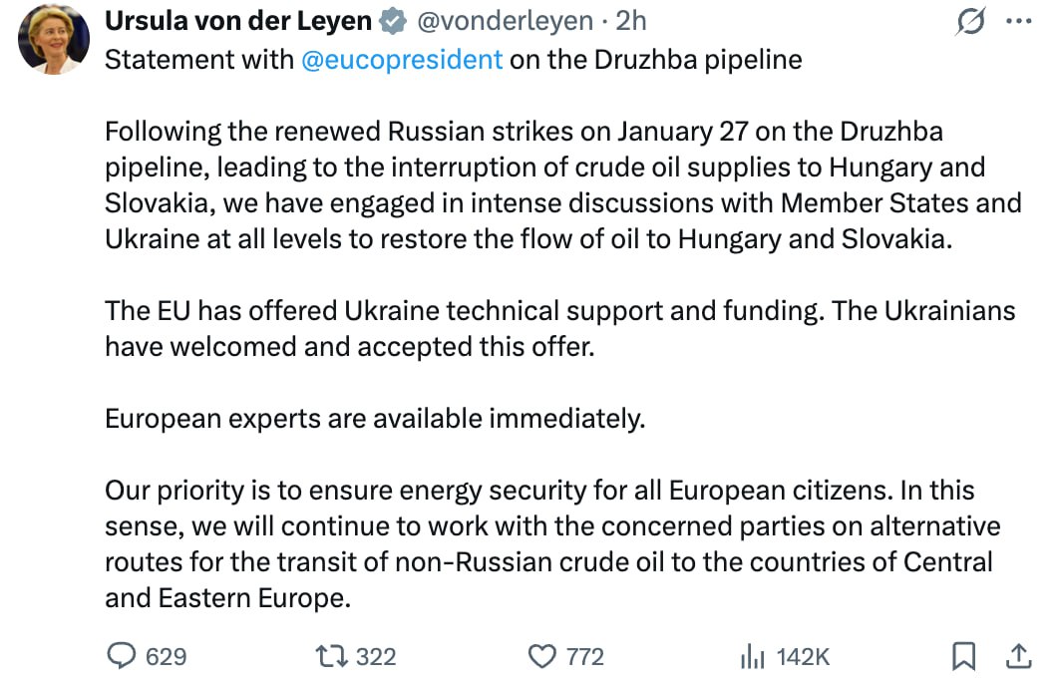
Task: Click the 142K views count
Action: (x=803, y=656)
